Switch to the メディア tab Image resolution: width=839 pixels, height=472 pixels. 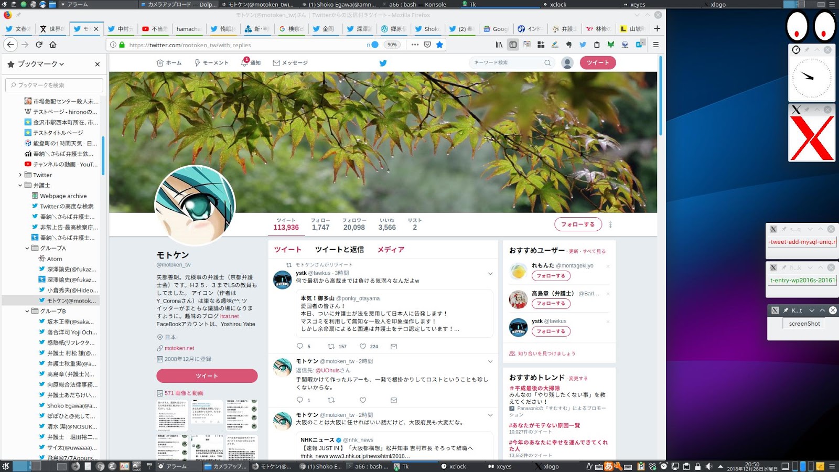(x=391, y=250)
